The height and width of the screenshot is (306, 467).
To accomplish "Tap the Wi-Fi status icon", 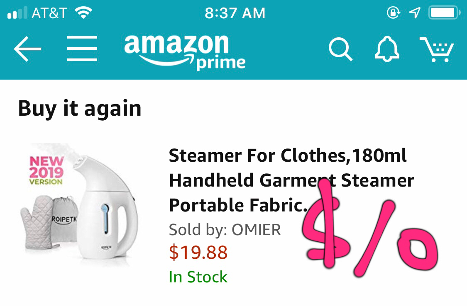I will pyautogui.click(x=83, y=13).
